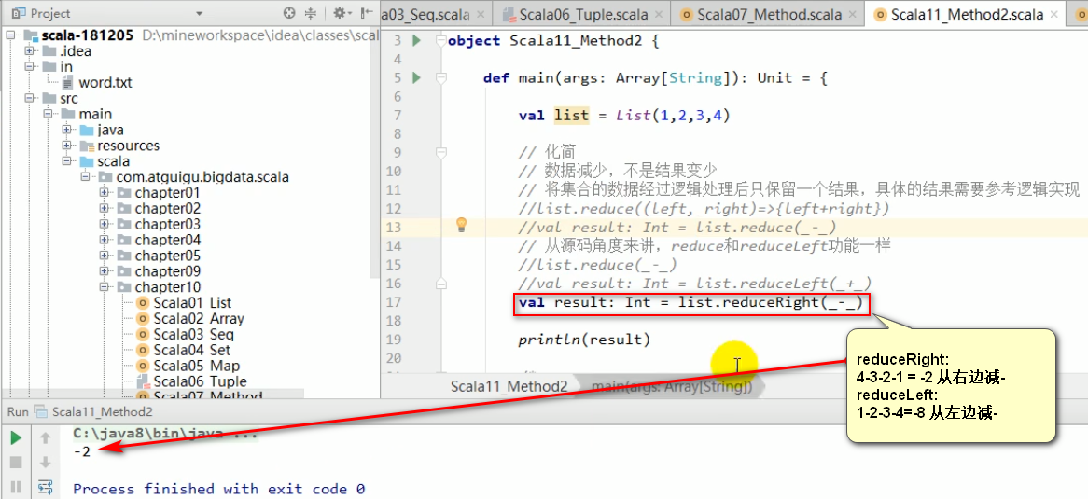Open the Project view dropdown arrow
This screenshot has height=499, width=1088.
point(199,13)
